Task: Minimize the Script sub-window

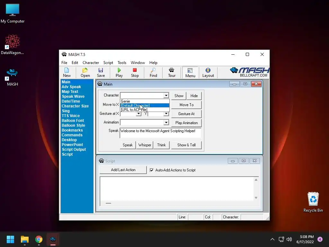Action: click(x=233, y=161)
